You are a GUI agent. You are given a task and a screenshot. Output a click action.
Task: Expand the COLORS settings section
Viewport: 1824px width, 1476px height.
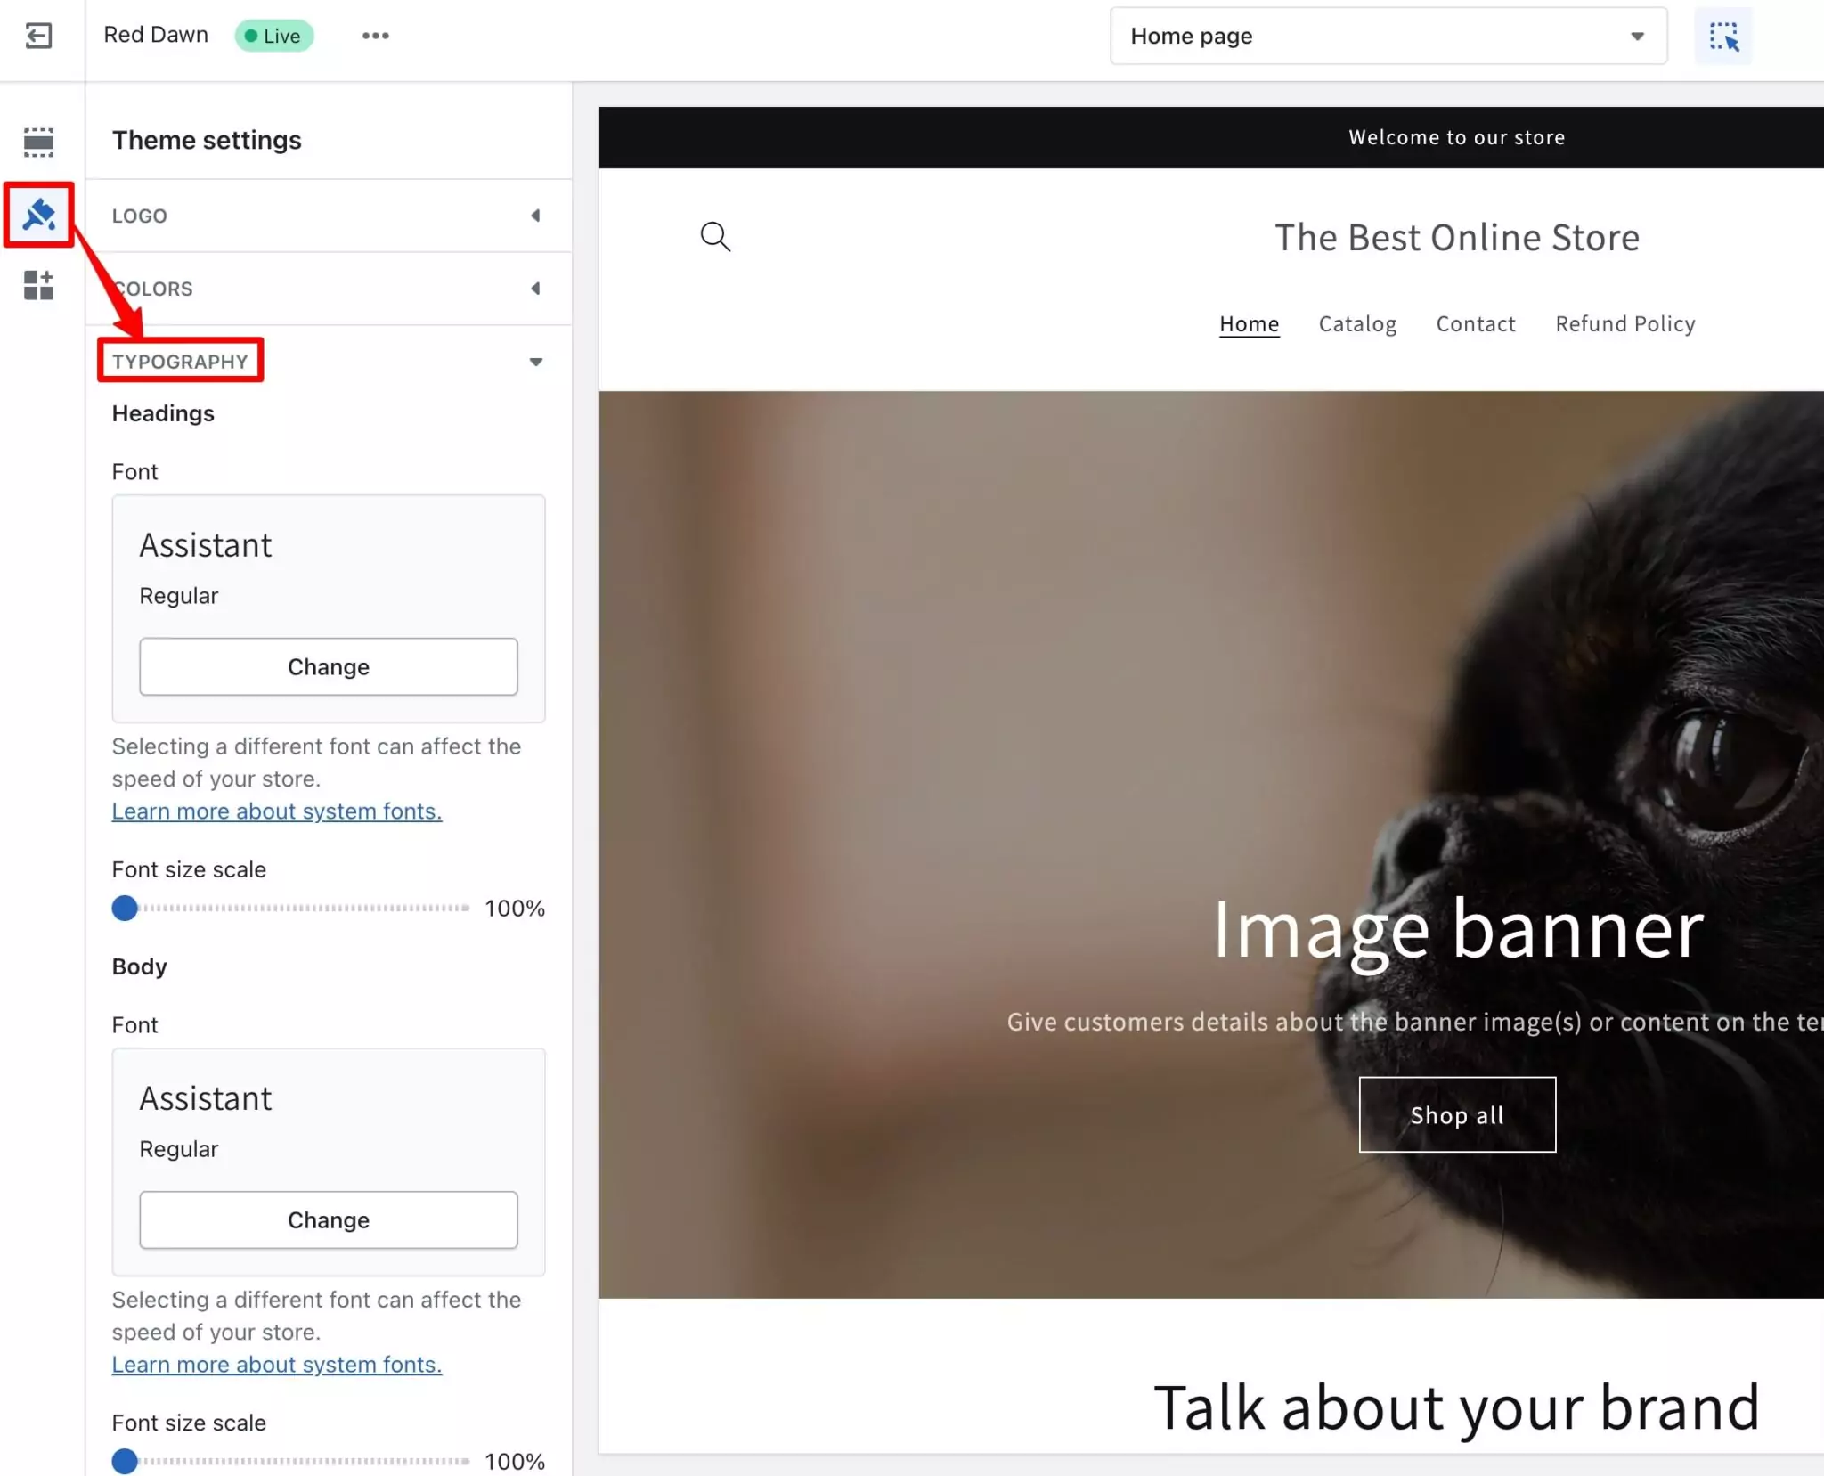[x=328, y=289]
